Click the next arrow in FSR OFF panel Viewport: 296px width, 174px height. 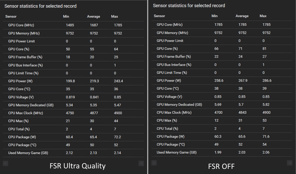tap(290, 163)
